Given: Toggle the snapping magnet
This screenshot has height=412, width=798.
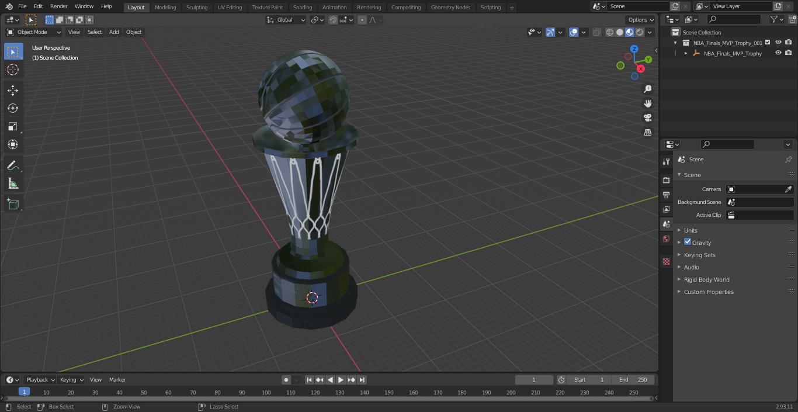Looking at the screenshot, I should (x=332, y=20).
